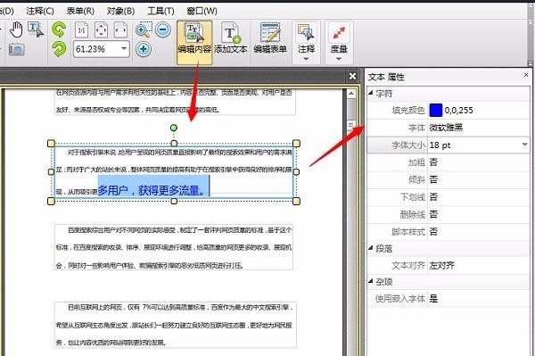
Task: Collapse the 杂项 section
Action: pyautogui.click(x=371, y=281)
